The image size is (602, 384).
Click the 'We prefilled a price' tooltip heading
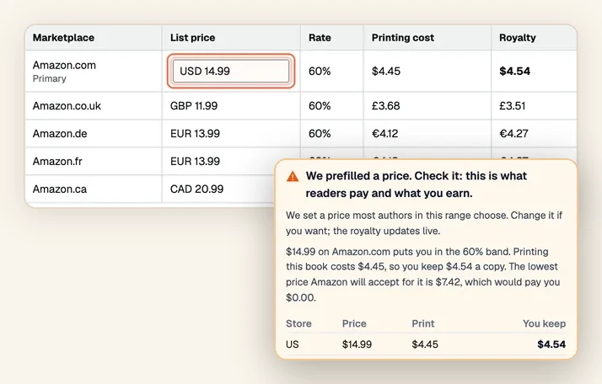click(417, 184)
